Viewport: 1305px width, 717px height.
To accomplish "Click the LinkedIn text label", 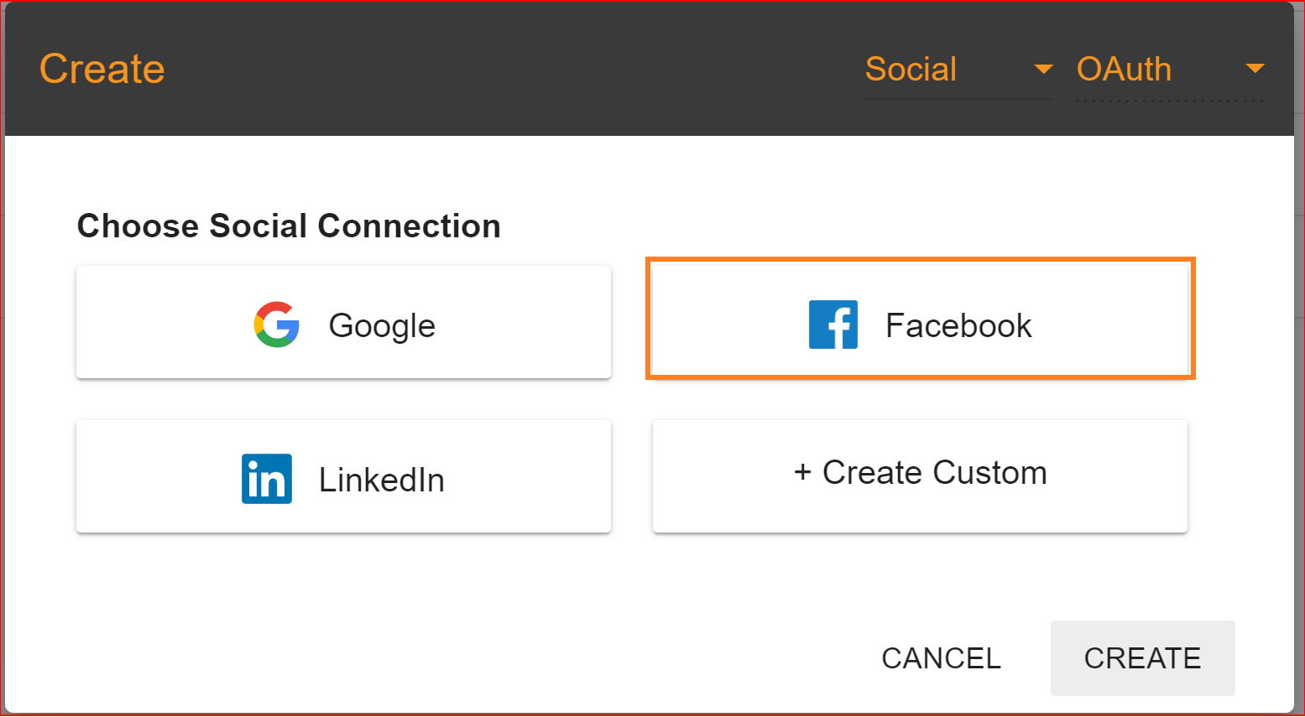I will point(382,480).
